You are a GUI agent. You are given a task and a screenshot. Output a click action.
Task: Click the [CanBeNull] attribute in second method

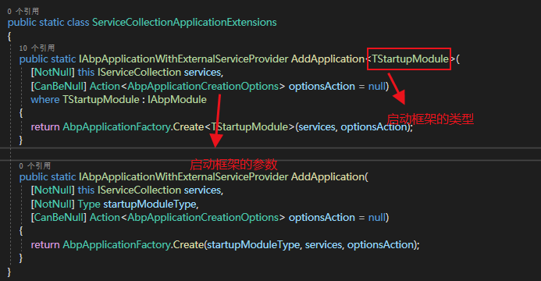(x=59, y=218)
